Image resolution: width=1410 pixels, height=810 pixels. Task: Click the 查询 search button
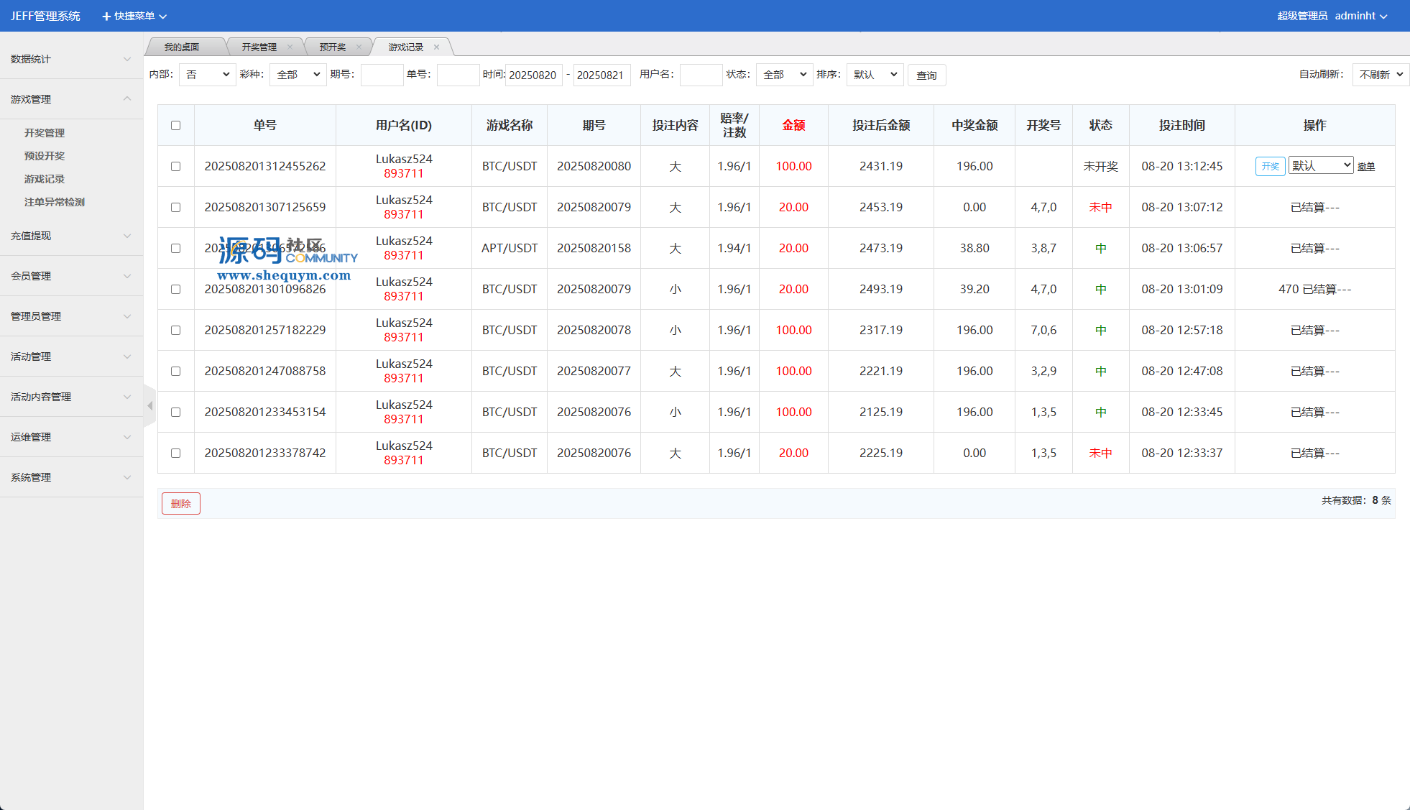[x=926, y=75]
